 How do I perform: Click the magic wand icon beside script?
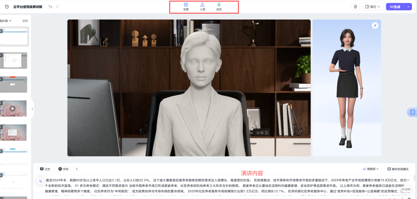(41, 181)
